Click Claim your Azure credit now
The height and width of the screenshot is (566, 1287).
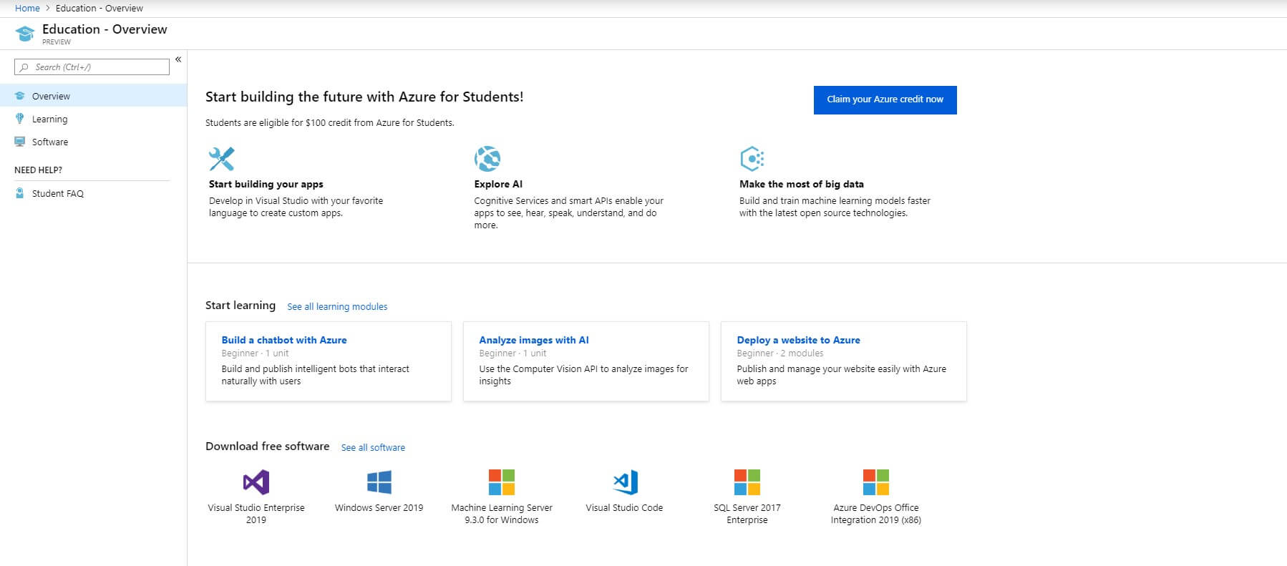[885, 99]
